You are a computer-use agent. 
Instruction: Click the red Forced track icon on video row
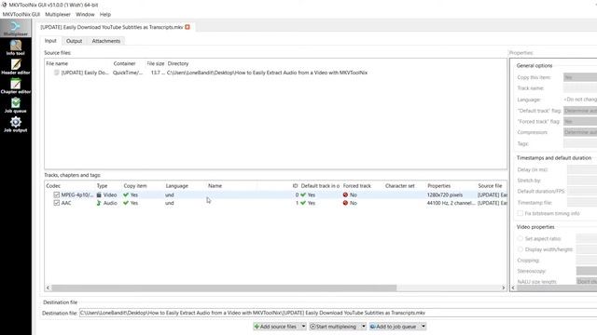345,194
